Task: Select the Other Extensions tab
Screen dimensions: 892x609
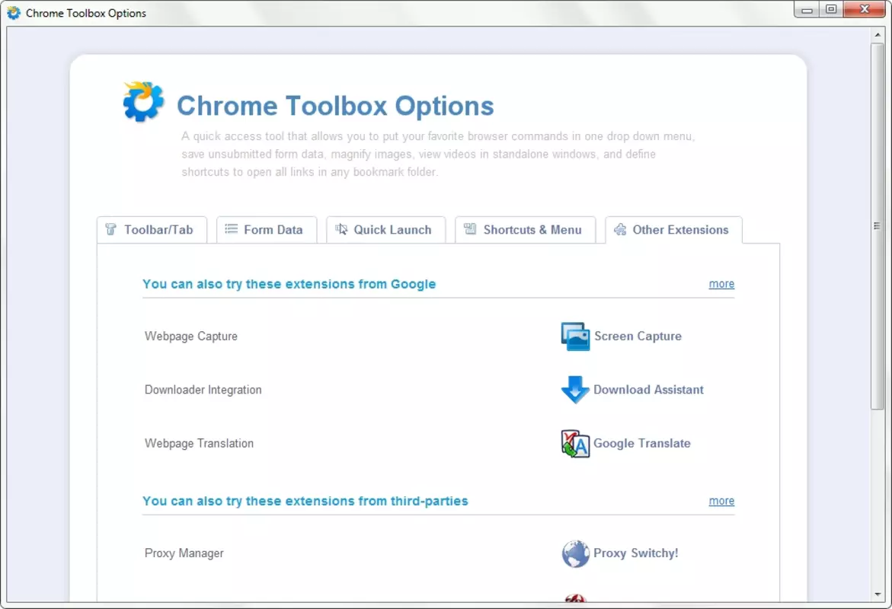Action: pyautogui.click(x=673, y=230)
